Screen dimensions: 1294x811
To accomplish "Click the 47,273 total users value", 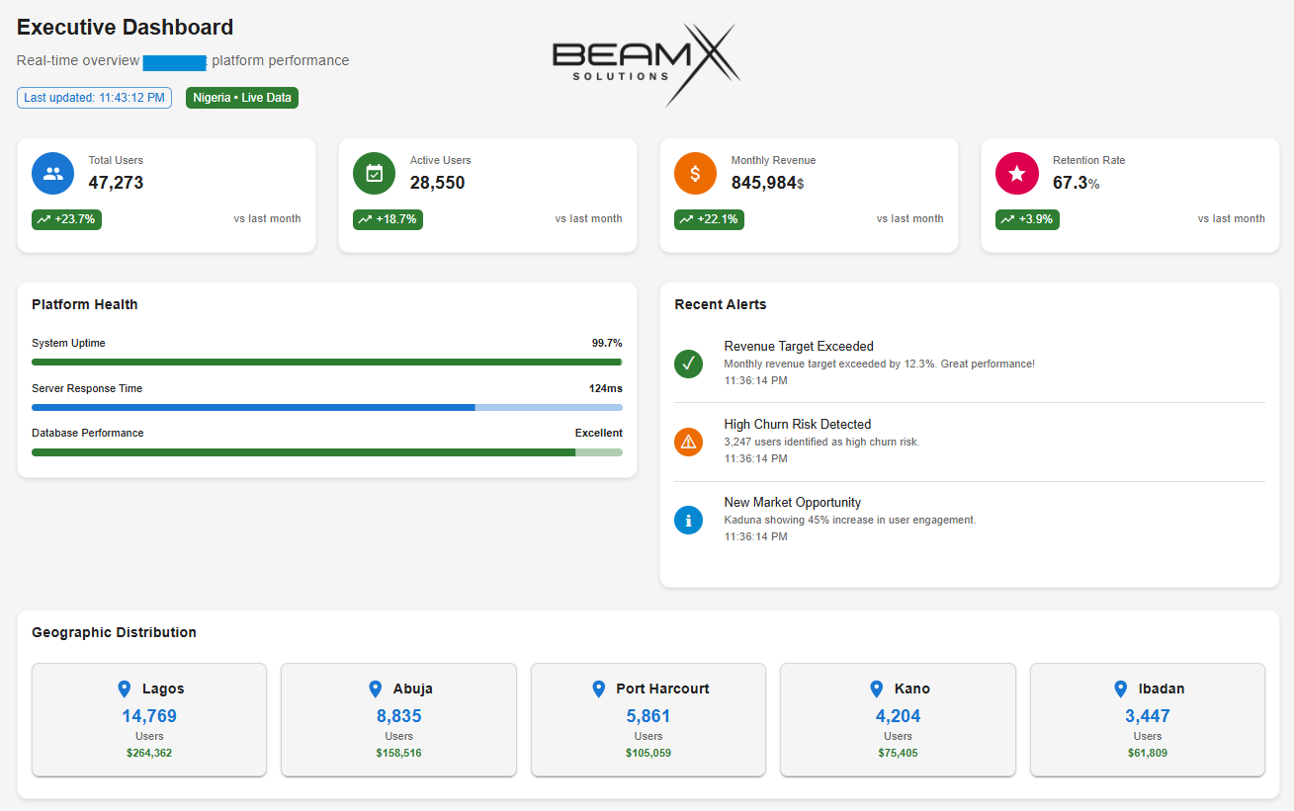I will pyautogui.click(x=117, y=183).
